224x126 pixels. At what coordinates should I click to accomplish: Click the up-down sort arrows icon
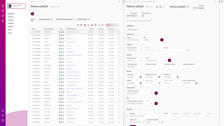99,25
